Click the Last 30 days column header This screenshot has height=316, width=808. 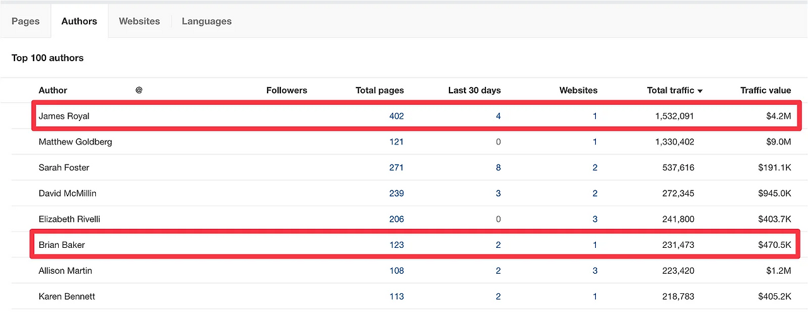tap(475, 90)
